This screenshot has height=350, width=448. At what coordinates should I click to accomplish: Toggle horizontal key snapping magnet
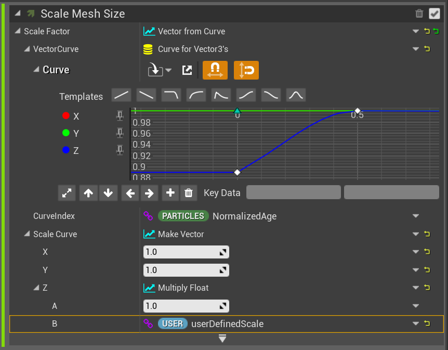pos(215,70)
